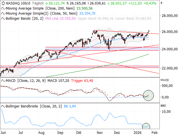Image resolution: width=180 pixels, height=135 pixels.
Task: Click the 24.000,00 price axis label
Action: pyautogui.click(x=170, y=49)
